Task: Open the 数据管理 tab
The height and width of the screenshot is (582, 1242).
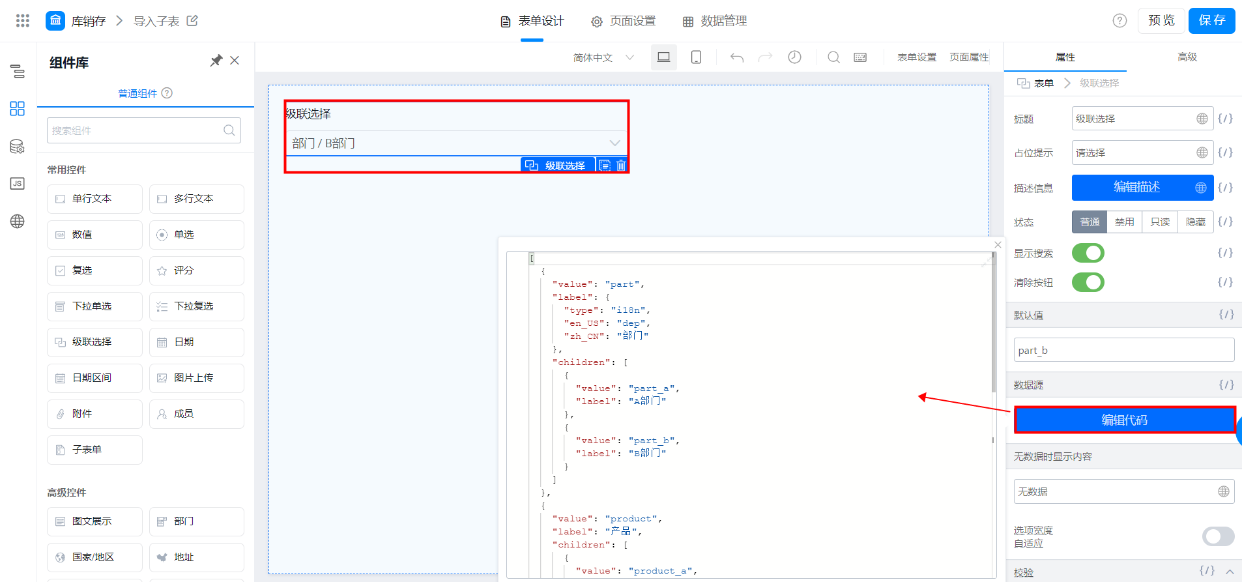Action: (714, 21)
